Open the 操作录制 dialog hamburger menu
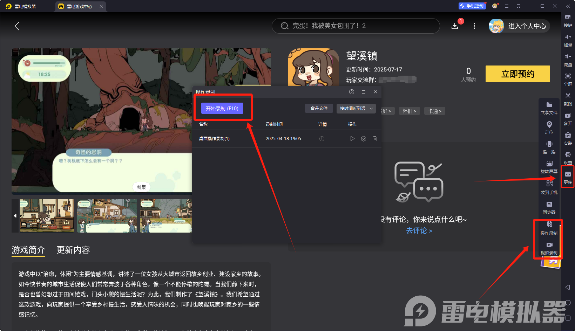Image resolution: width=575 pixels, height=331 pixels. tap(364, 92)
